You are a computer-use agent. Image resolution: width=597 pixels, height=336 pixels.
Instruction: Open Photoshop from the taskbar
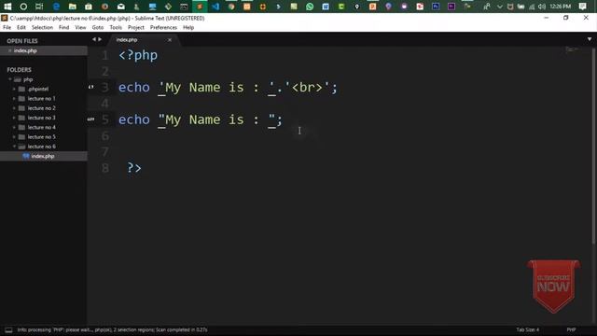tap(436, 7)
